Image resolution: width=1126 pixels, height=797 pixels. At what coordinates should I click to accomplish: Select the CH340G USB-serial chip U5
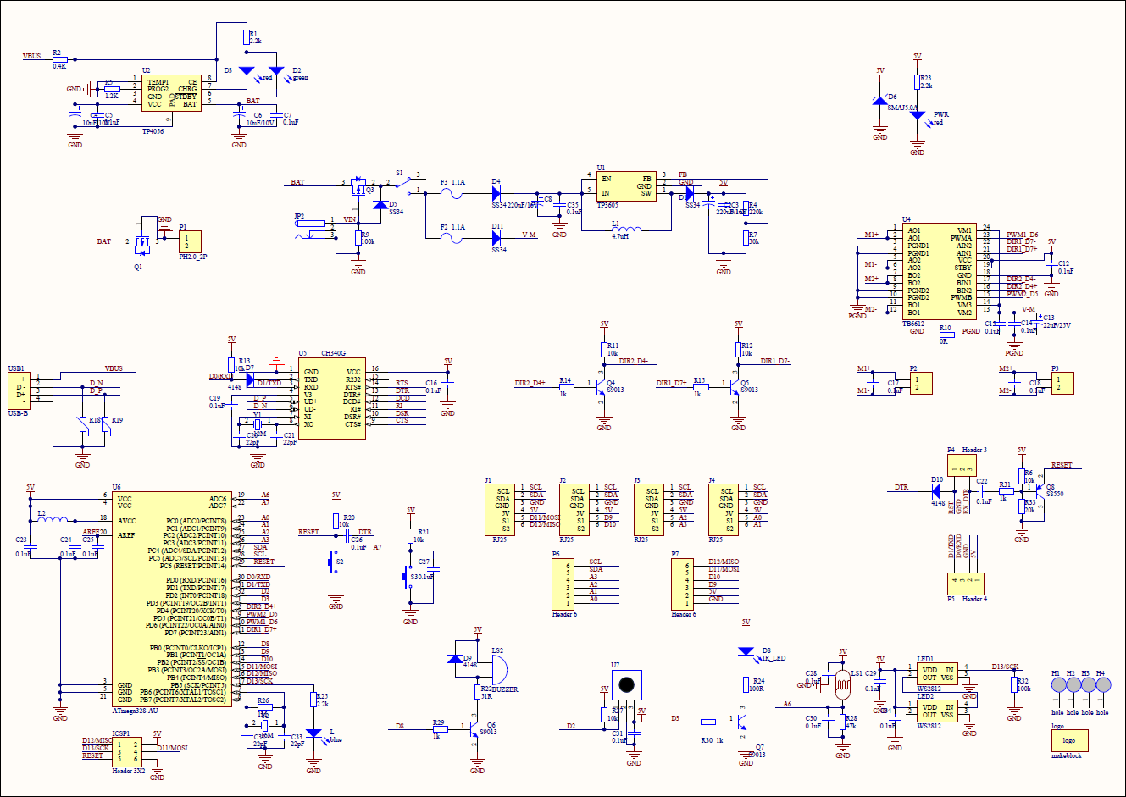pos(331,397)
